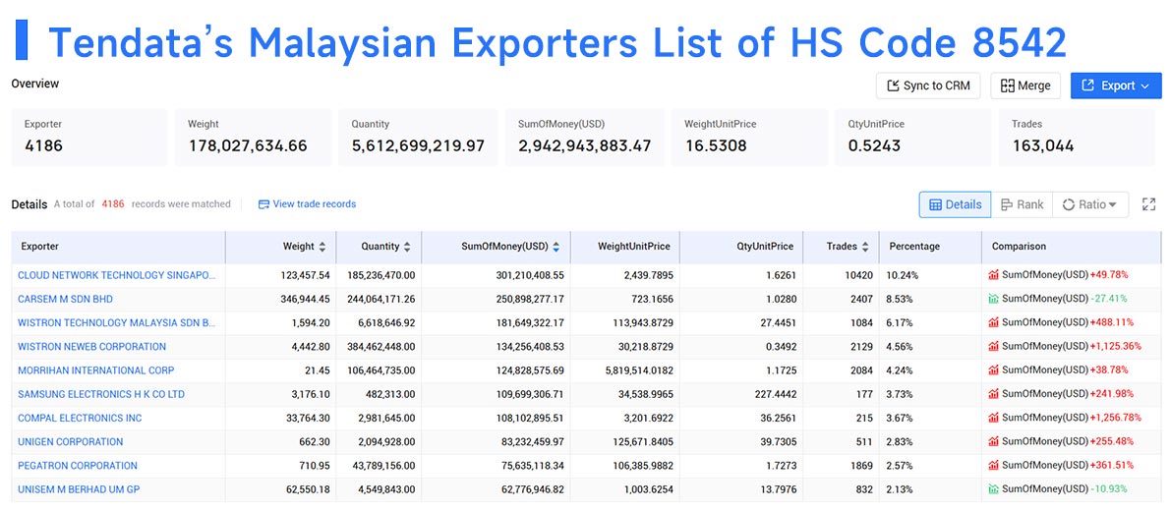Viewport: 1170px width, 511px height.
Task: Click the Comparison column header
Action: [x=1072, y=247]
